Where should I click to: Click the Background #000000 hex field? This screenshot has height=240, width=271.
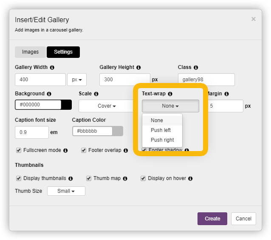coord(38,105)
